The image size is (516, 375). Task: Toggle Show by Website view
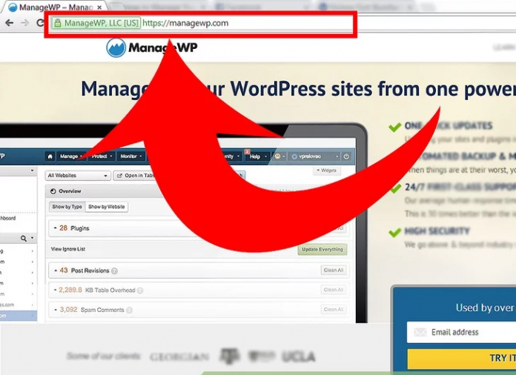pyautogui.click(x=107, y=207)
